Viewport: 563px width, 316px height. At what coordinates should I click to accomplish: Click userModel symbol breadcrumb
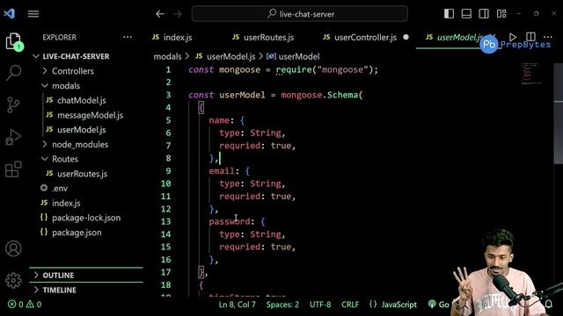tap(299, 56)
